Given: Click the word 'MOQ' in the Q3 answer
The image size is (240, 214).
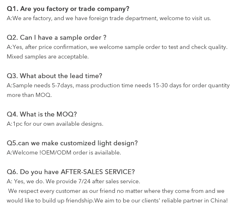Looking at the screenshot, I should (43, 95).
